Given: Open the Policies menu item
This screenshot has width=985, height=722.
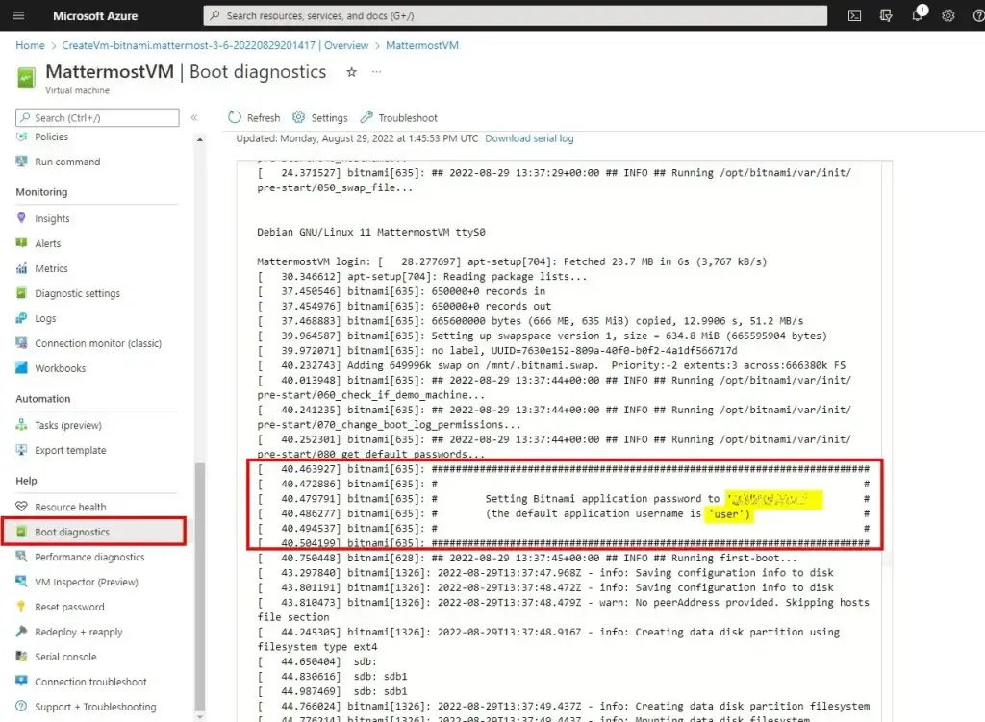Looking at the screenshot, I should [x=52, y=137].
